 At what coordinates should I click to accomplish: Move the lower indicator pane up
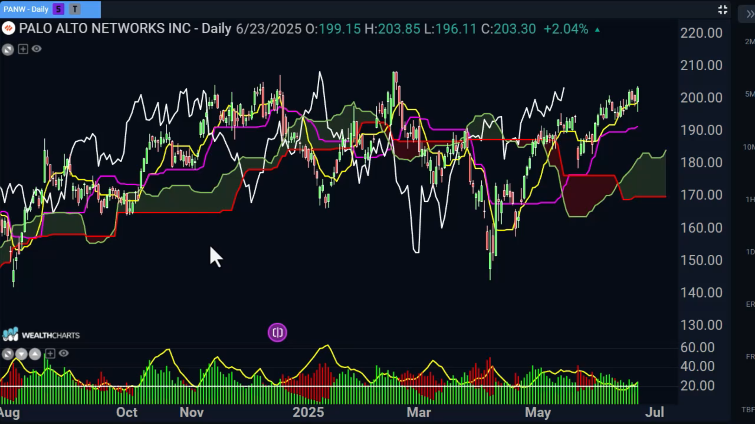coord(35,355)
